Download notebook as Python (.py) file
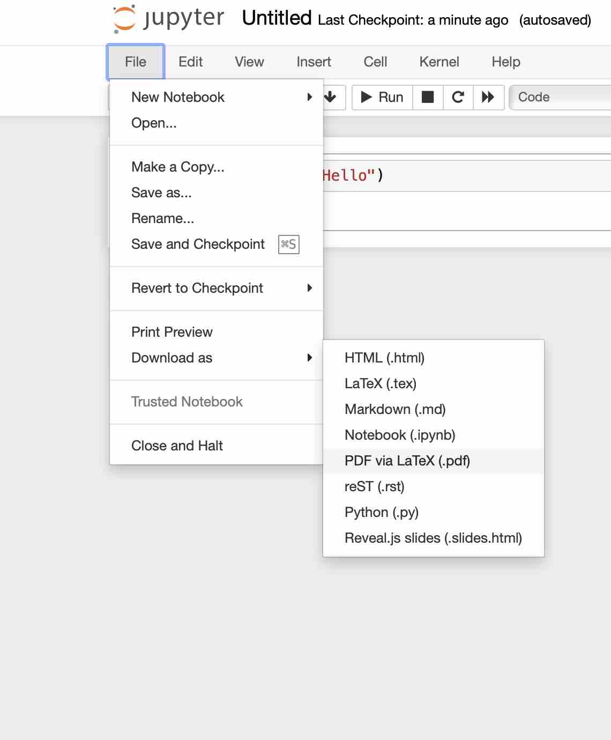This screenshot has width=611, height=740. coord(381,512)
